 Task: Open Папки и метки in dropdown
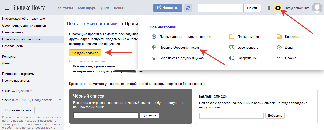(x=248, y=37)
